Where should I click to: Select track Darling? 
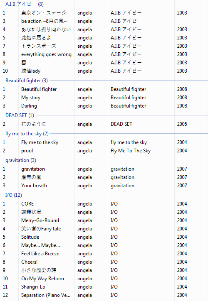pyautogui.click(x=29, y=106)
